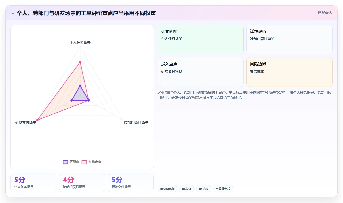The image size is (343, 203).
Task: Click the lightning icon beside the title
Action: 13,13
